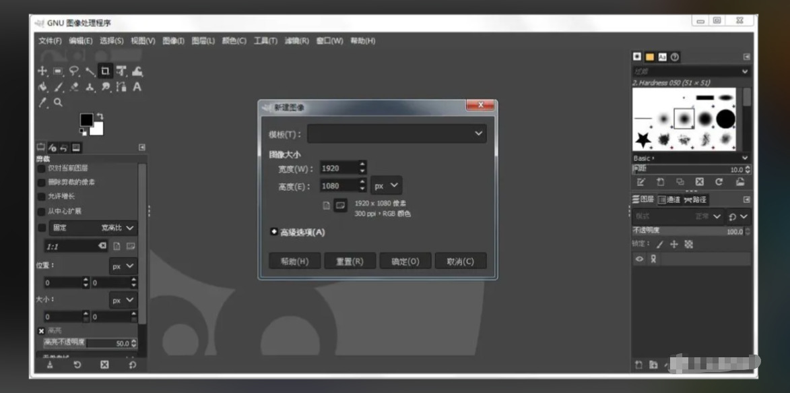Select the Zoom magnifier tool

click(59, 102)
